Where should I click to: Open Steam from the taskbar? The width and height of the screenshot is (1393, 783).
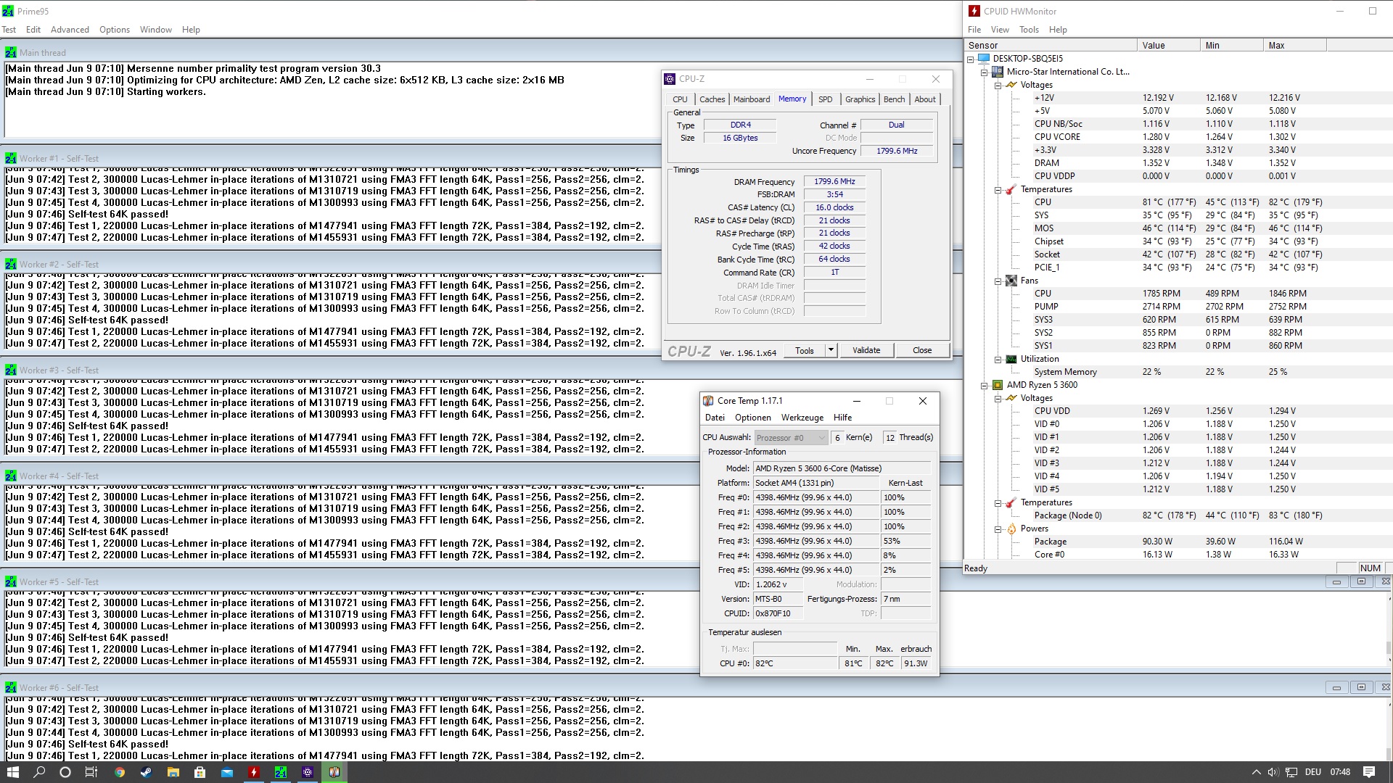146,772
